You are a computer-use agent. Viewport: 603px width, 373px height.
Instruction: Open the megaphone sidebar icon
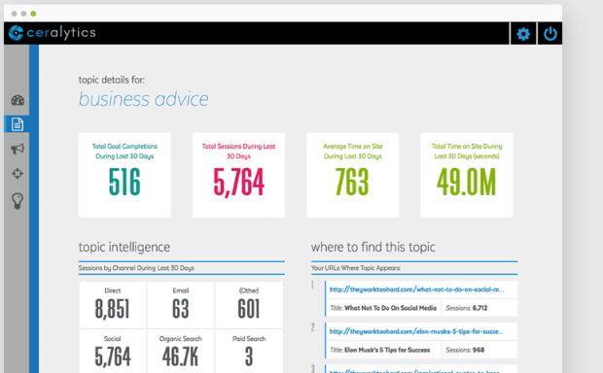point(18,149)
